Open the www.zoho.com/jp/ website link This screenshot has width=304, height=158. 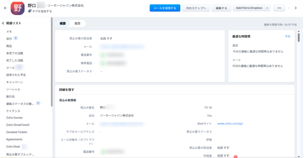coord(230,124)
